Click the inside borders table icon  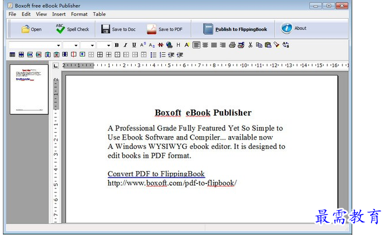tap(108, 55)
